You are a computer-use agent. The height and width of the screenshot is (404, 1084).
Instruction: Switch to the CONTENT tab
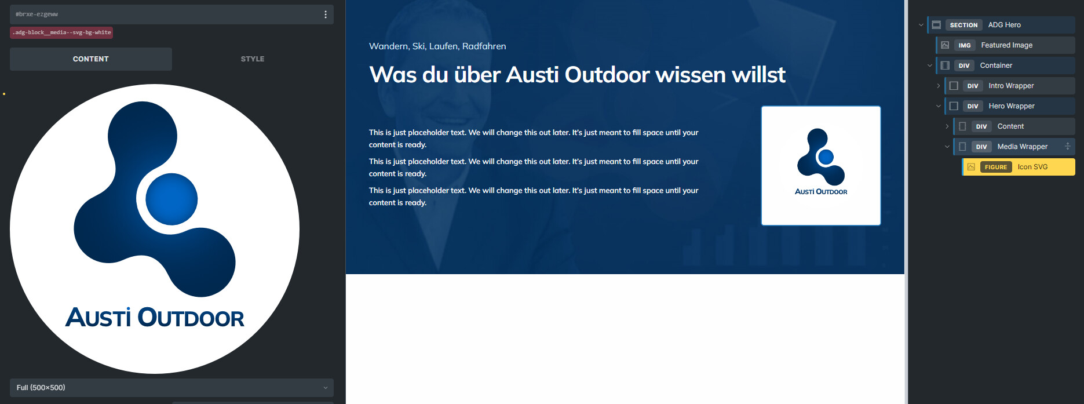91,59
